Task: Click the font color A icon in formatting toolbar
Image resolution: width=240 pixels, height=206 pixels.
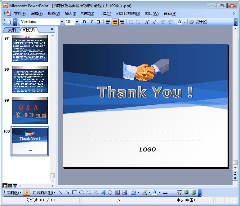Action: tap(180, 22)
